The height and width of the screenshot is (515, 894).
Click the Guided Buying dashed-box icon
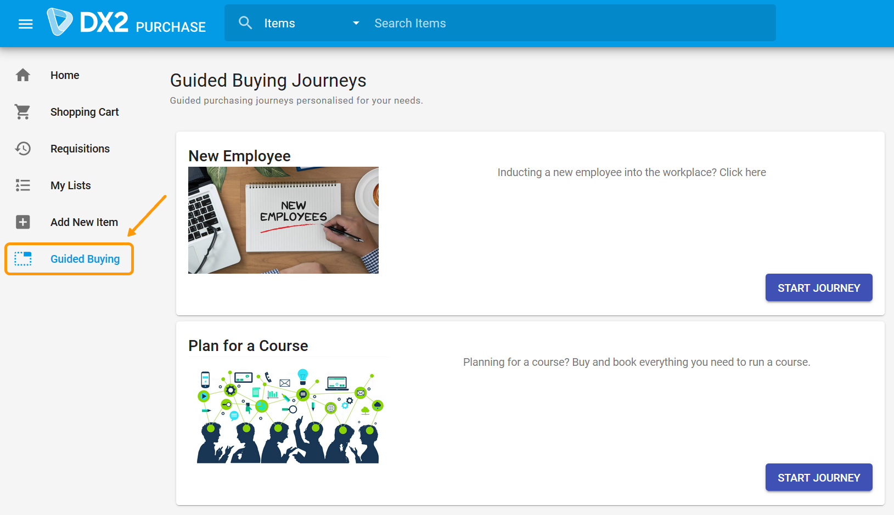coord(23,259)
